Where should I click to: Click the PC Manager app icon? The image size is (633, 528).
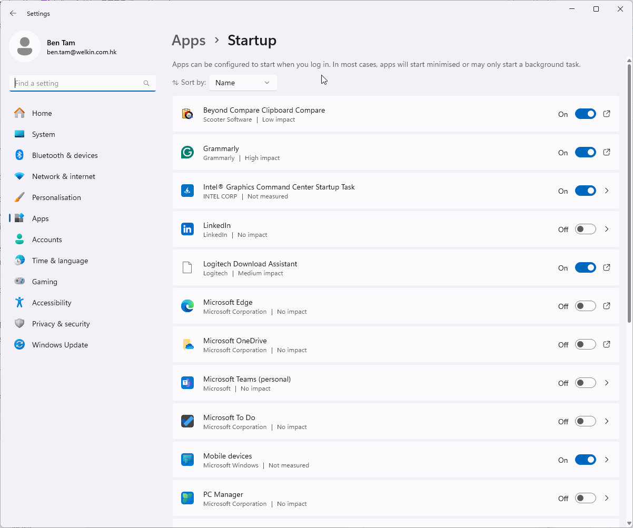[187, 498]
